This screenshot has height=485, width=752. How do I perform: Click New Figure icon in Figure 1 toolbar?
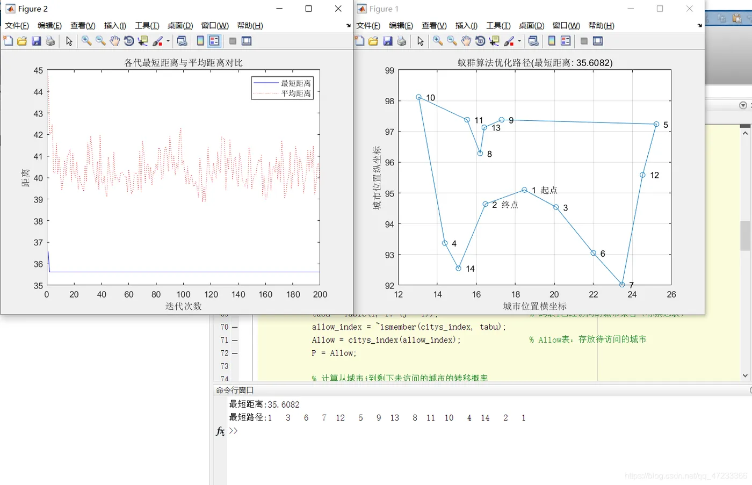[x=359, y=41]
